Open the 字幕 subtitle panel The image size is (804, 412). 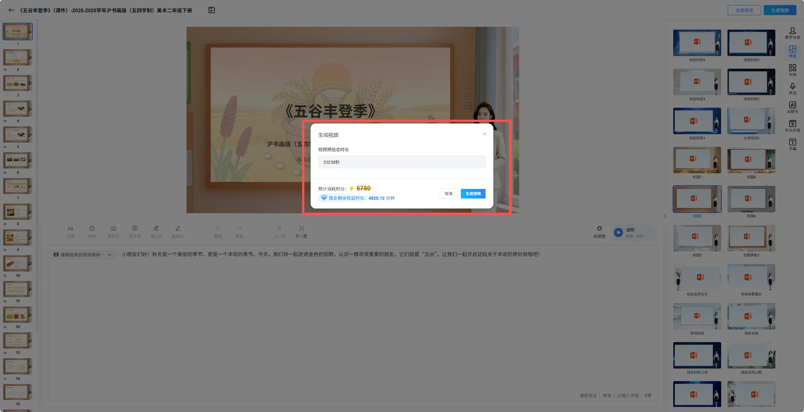tap(792, 145)
